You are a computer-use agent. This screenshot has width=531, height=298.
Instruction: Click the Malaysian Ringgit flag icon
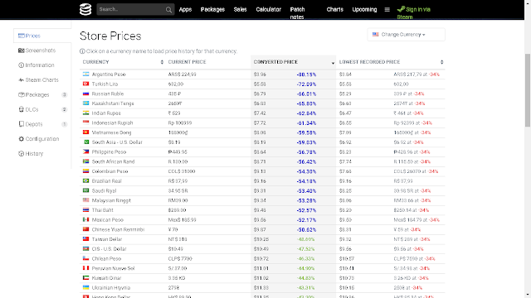(86, 200)
